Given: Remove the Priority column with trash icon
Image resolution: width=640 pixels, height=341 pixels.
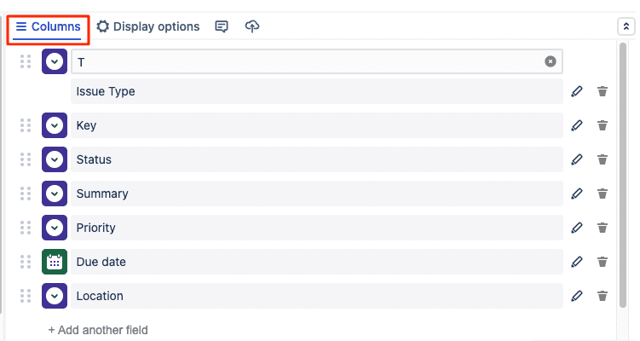Looking at the screenshot, I should pos(603,228).
